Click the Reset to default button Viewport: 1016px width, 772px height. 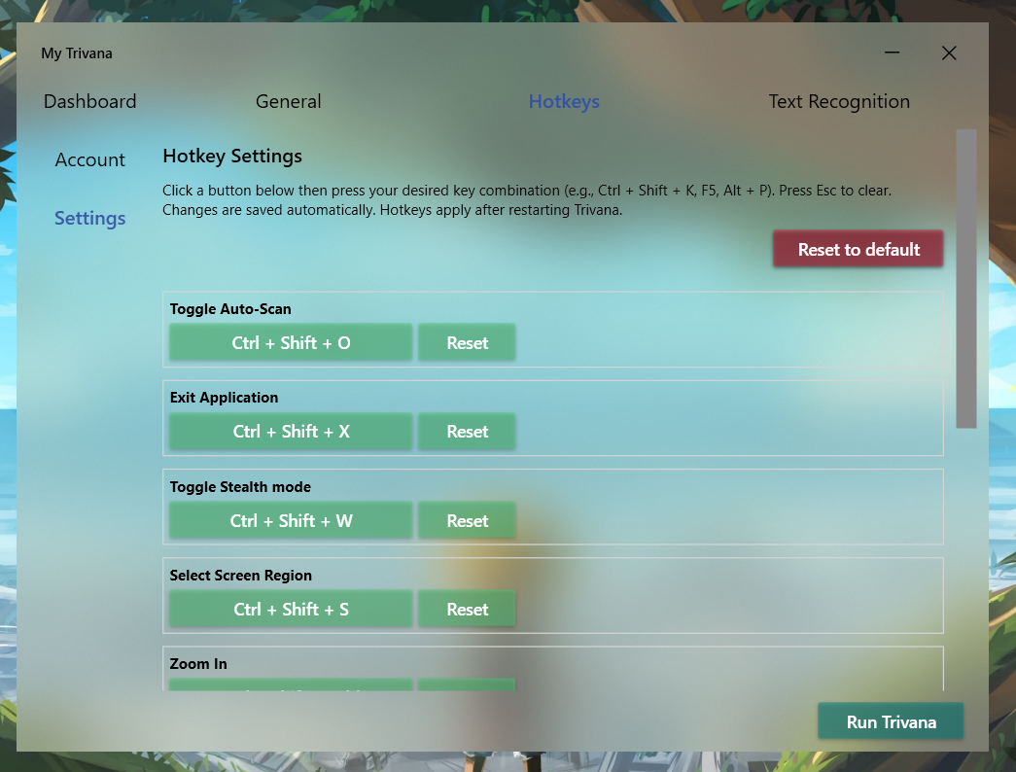pos(858,249)
